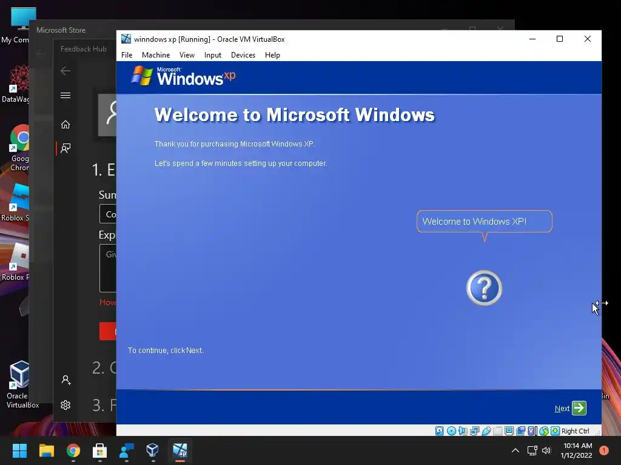The image size is (621, 465).
Task: Open Feedback Hub settings gear
Action: tap(65, 405)
